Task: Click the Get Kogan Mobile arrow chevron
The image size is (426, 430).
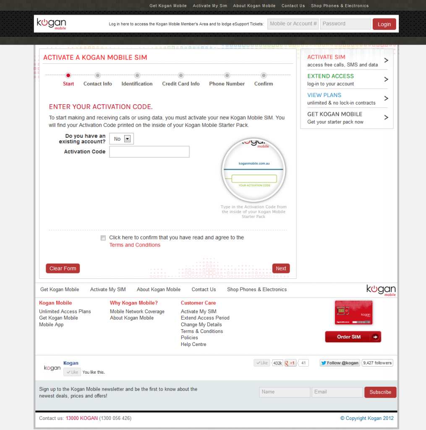Action: click(x=386, y=118)
